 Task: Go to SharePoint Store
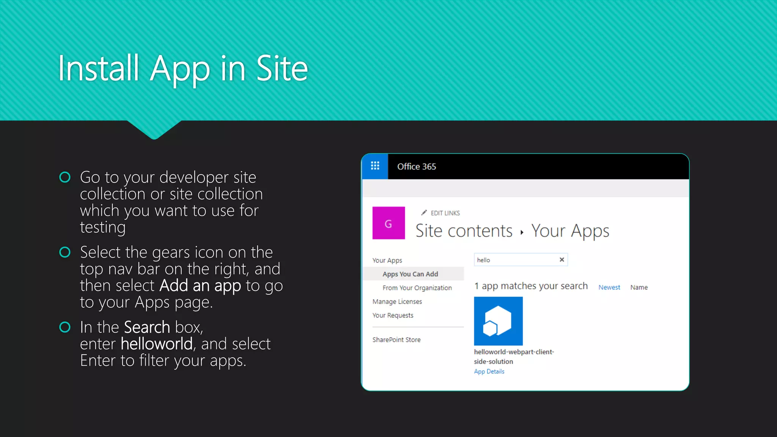click(x=396, y=340)
